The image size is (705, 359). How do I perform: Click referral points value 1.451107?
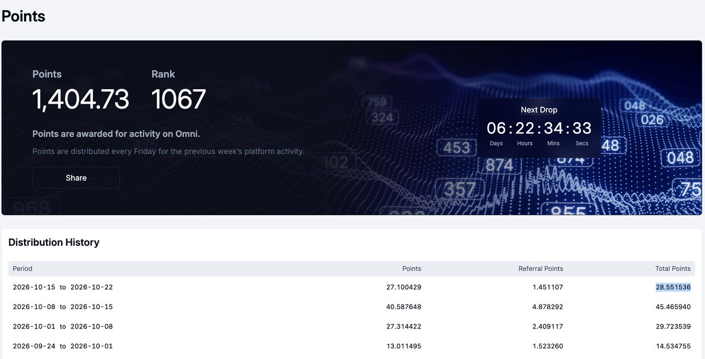click(547, 287)
